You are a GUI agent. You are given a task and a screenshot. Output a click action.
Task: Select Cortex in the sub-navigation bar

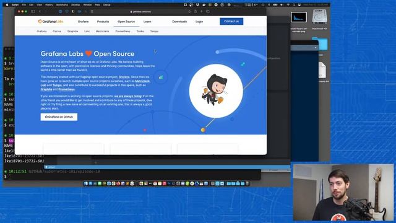coord(57,32)
